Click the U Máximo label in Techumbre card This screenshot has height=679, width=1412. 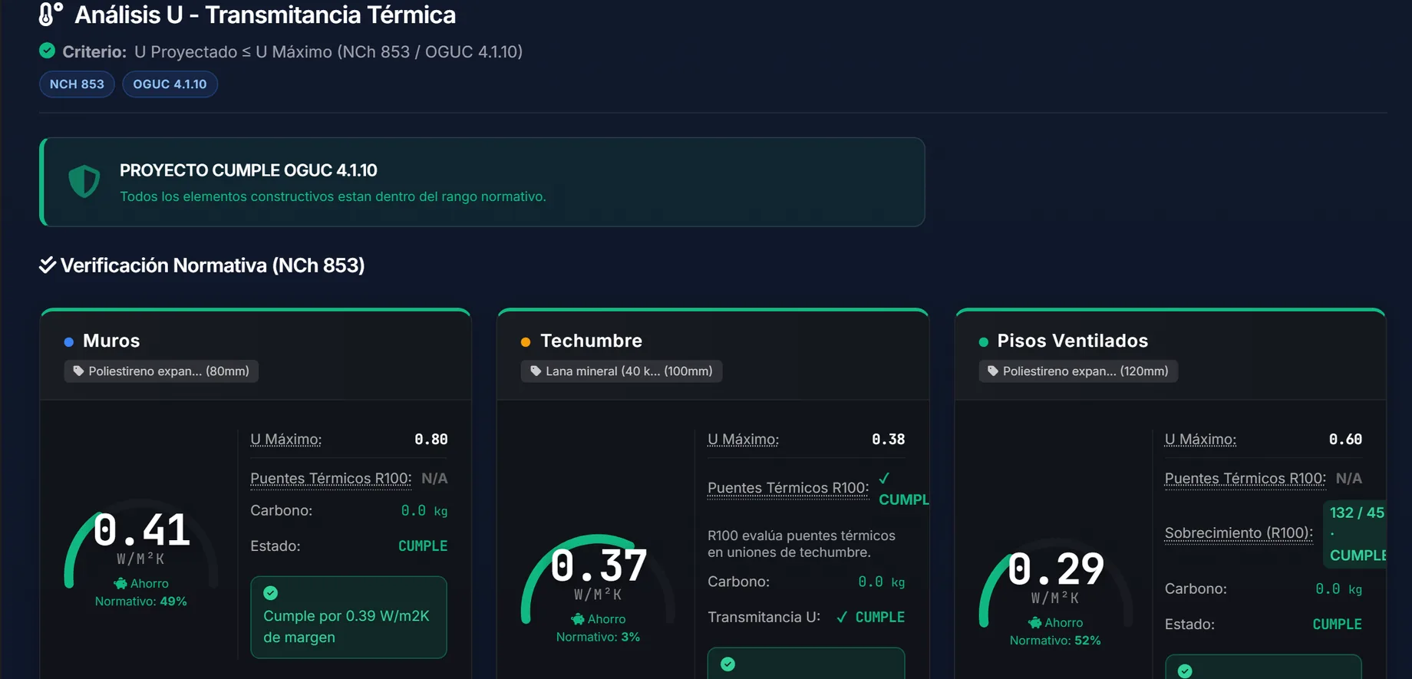(743, 440)
